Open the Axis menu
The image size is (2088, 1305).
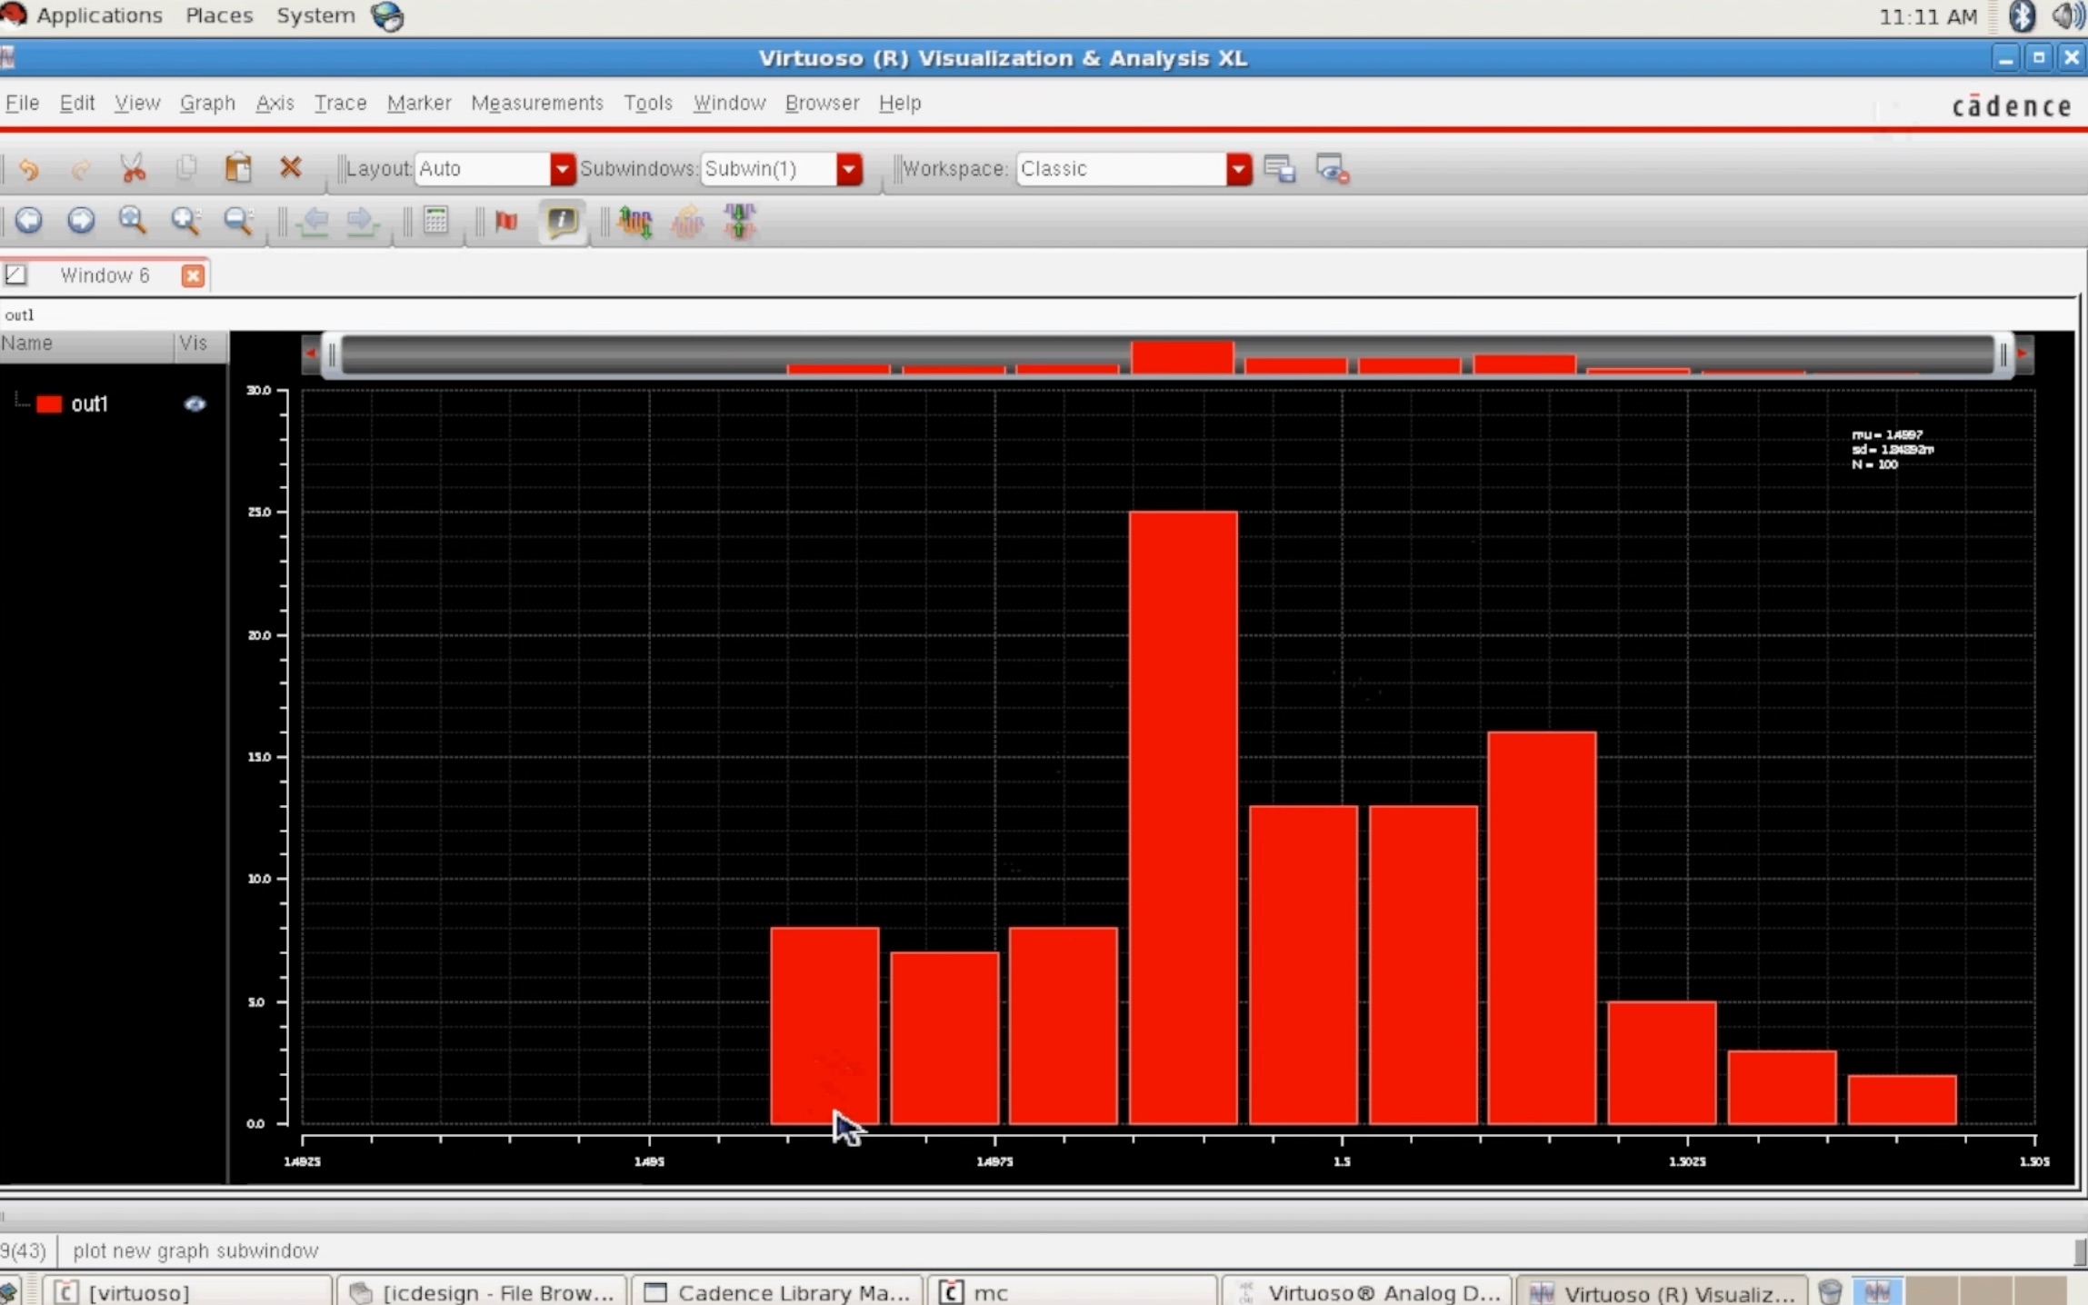point(275,103)
